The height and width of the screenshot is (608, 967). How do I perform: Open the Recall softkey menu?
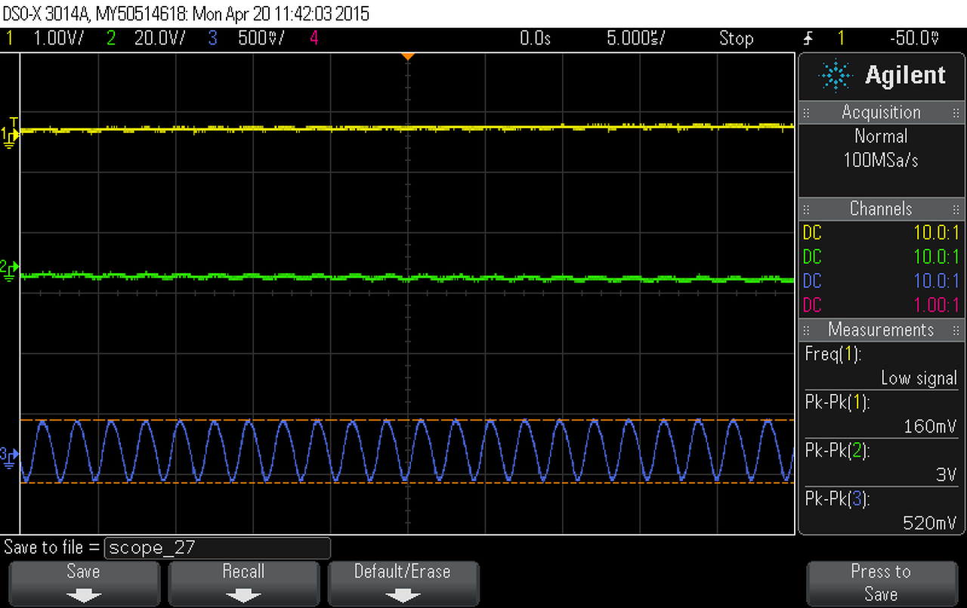click(243, 583)
